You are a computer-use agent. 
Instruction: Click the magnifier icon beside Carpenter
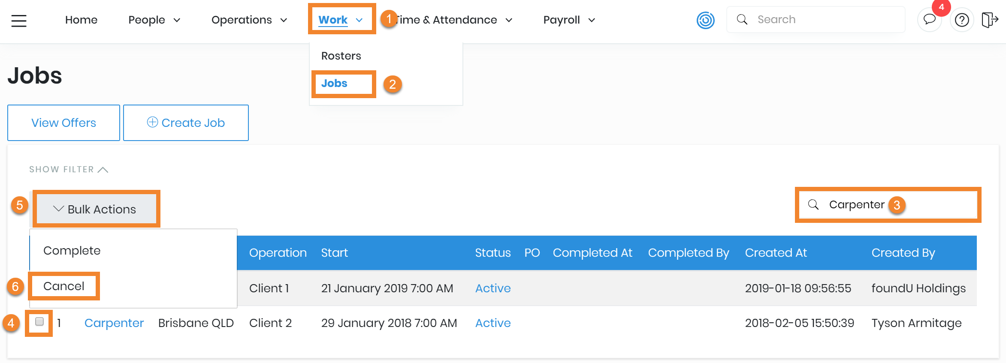point(813,204)
